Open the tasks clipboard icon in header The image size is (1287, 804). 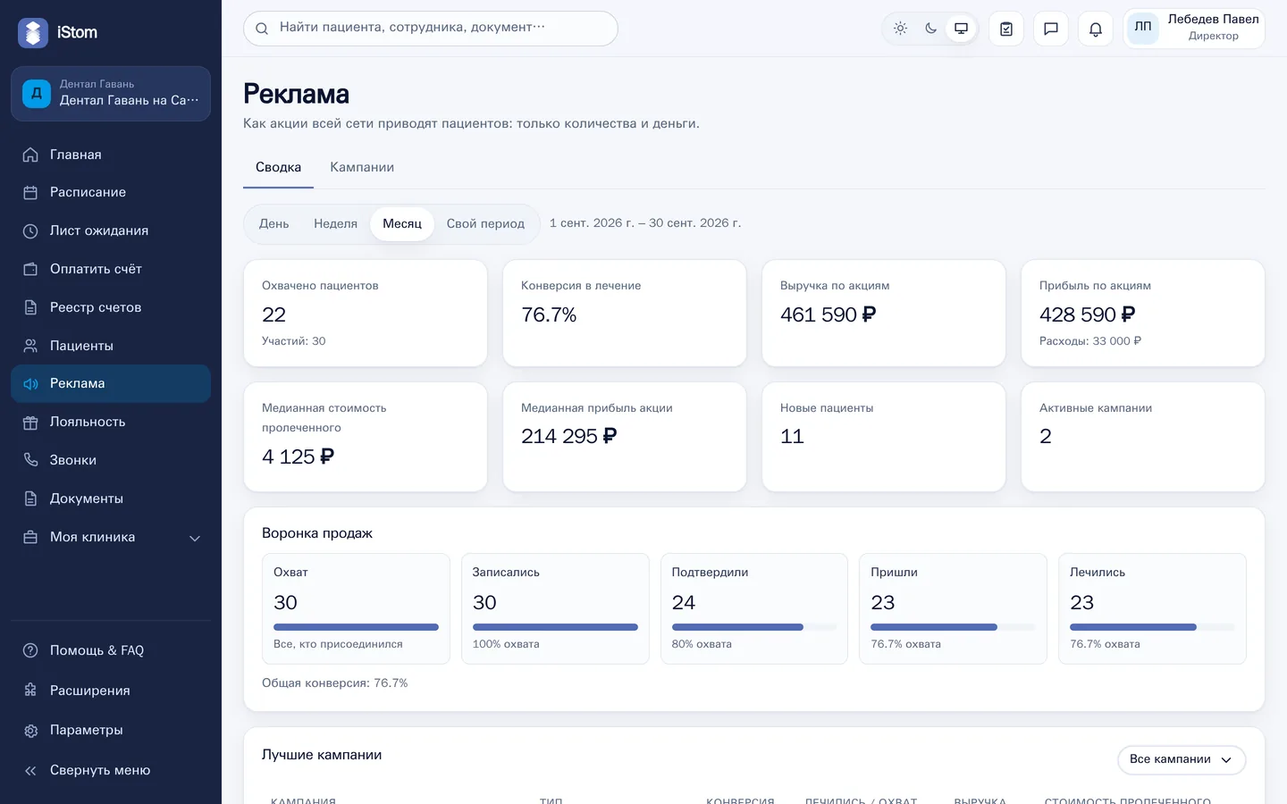(x=1006, y=29)
